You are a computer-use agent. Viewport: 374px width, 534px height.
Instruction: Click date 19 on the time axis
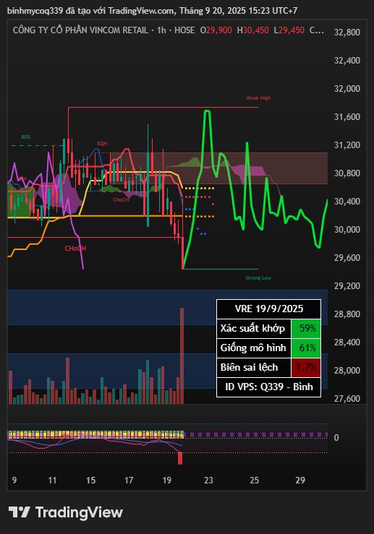[x=166, y=481]
